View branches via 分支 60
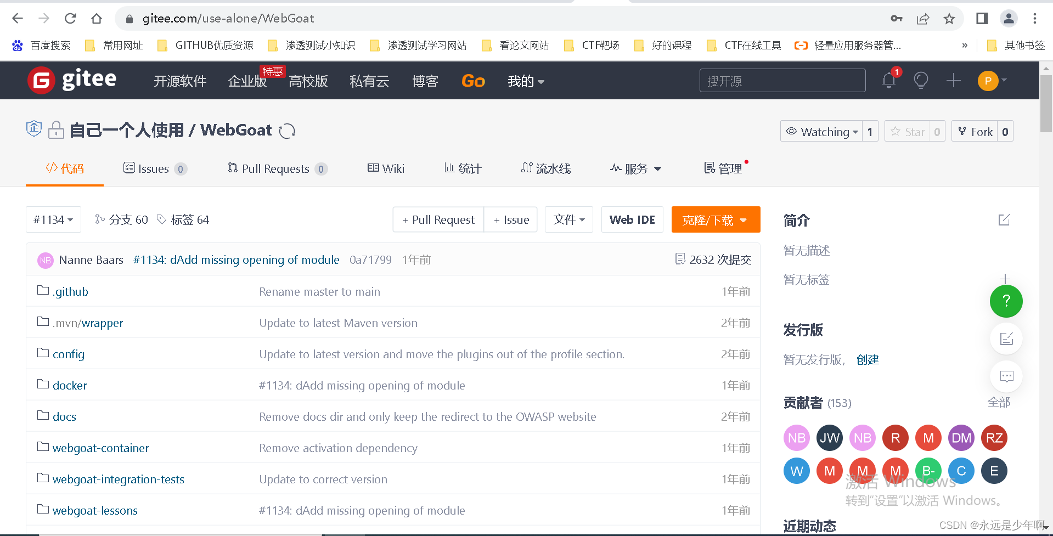This screenshot has width=1053, height=536. [121, 219]
